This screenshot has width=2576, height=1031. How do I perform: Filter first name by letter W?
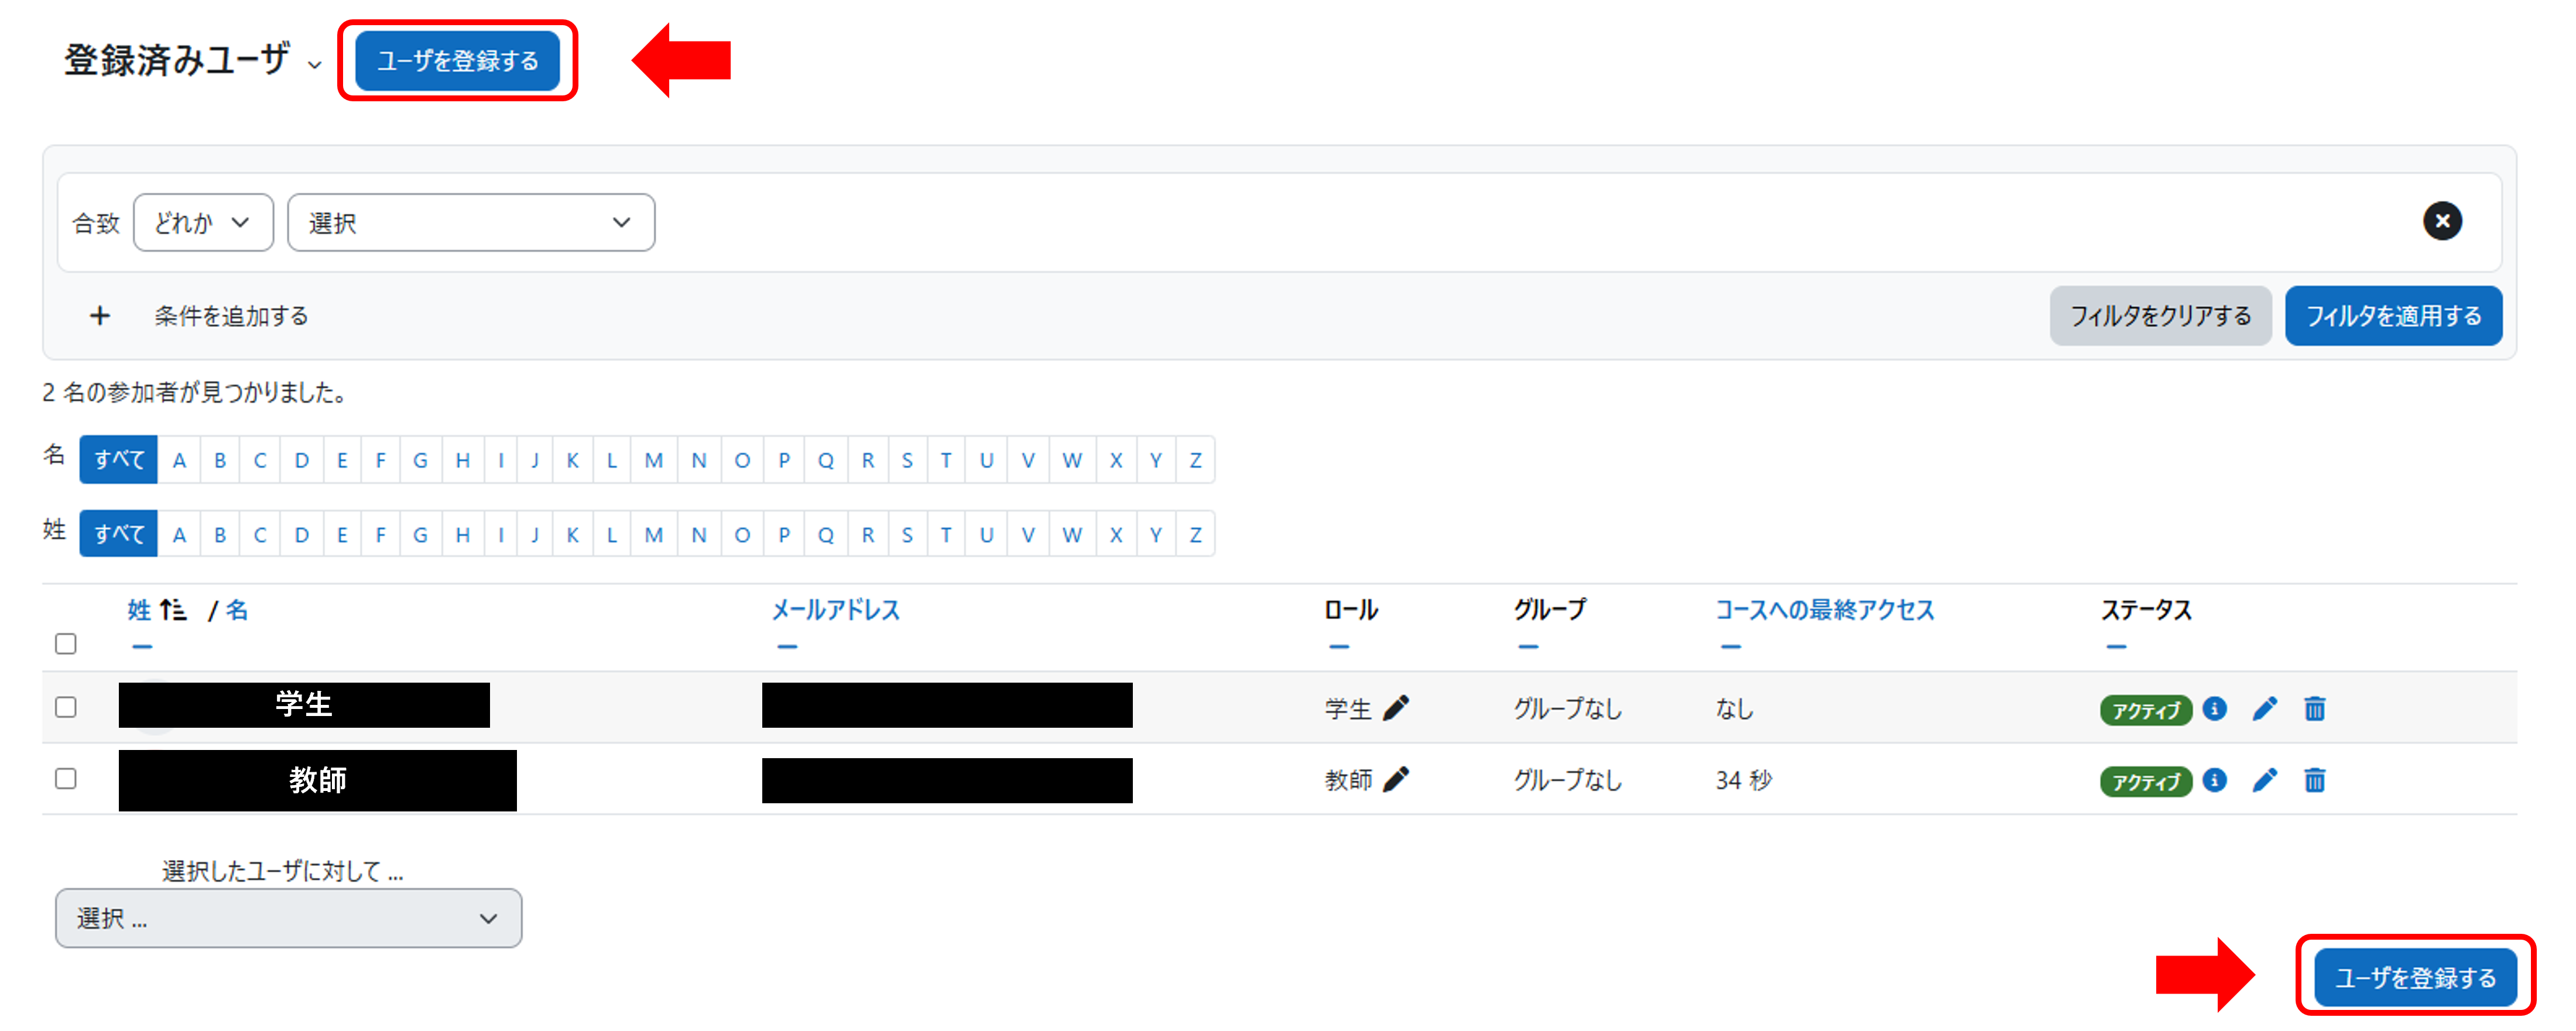1072,460
